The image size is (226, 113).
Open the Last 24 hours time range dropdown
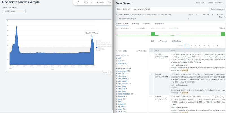[14, 11]
